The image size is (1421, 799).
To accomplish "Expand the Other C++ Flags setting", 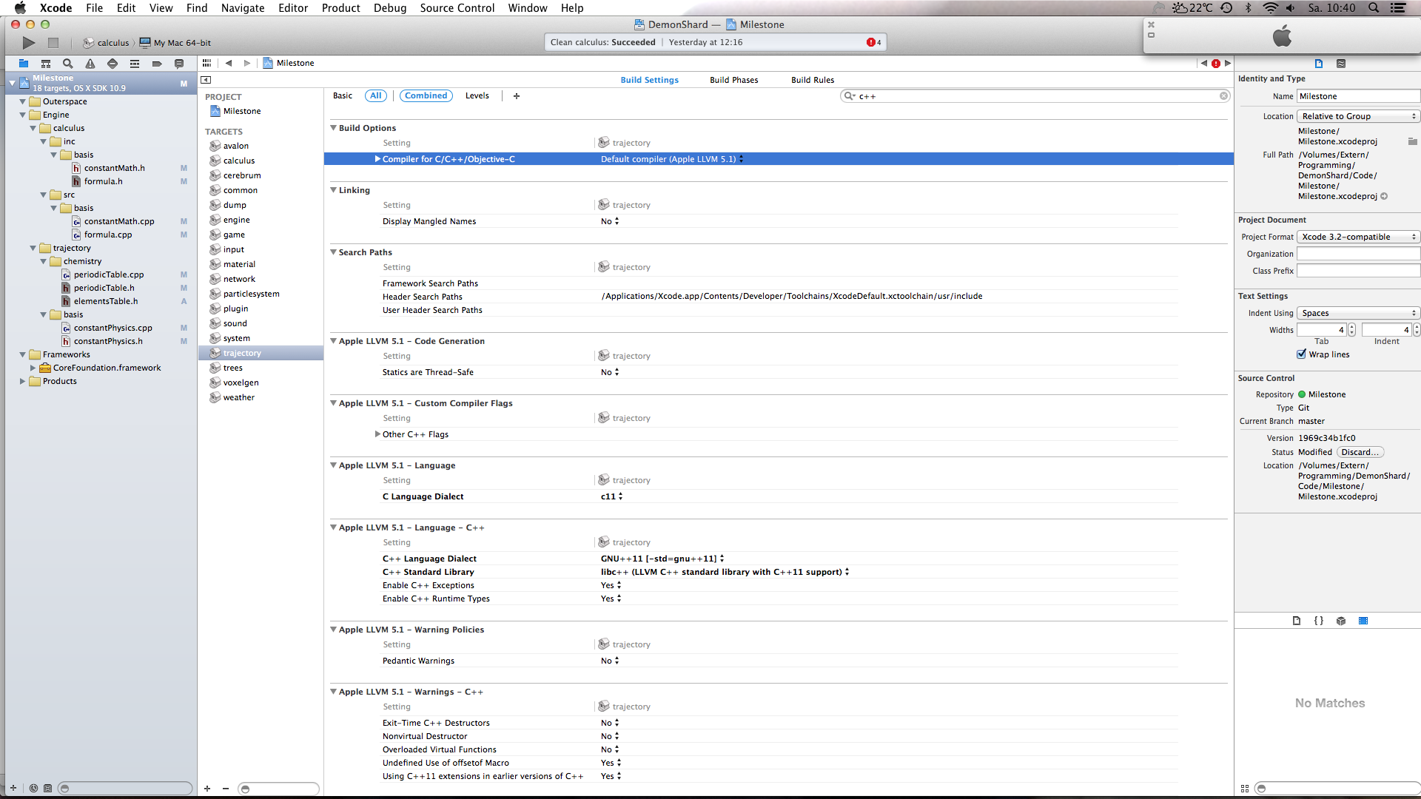I will click(377, 434).
